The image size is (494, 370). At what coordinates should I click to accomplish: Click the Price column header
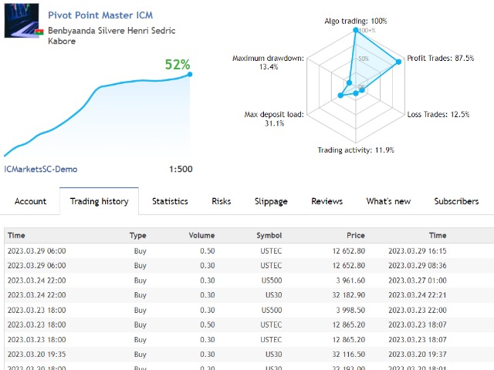[x=356, y=235]
